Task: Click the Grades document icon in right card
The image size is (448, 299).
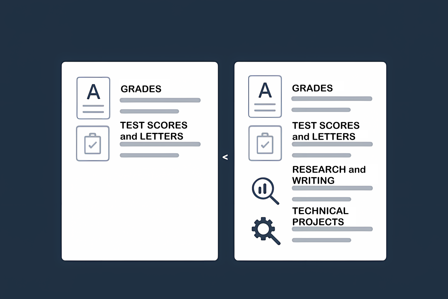Action: pos(265,96)
